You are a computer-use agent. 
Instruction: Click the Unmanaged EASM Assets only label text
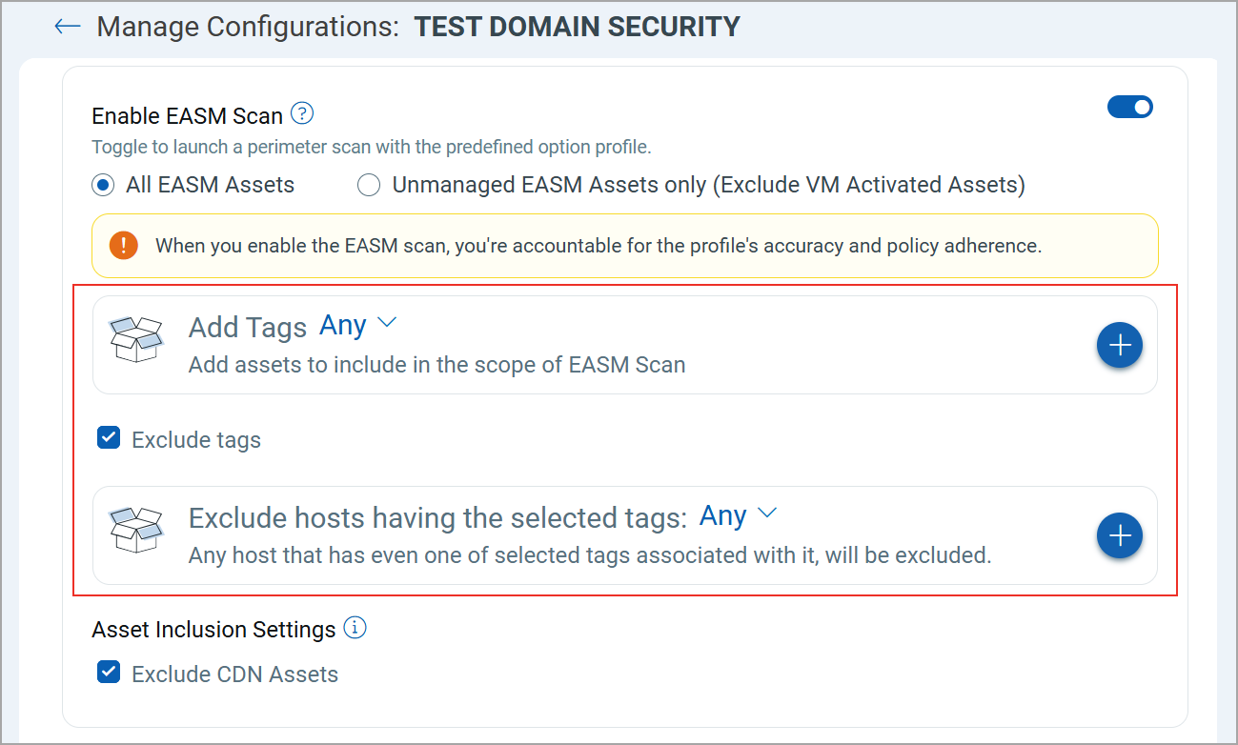point(708,185)
